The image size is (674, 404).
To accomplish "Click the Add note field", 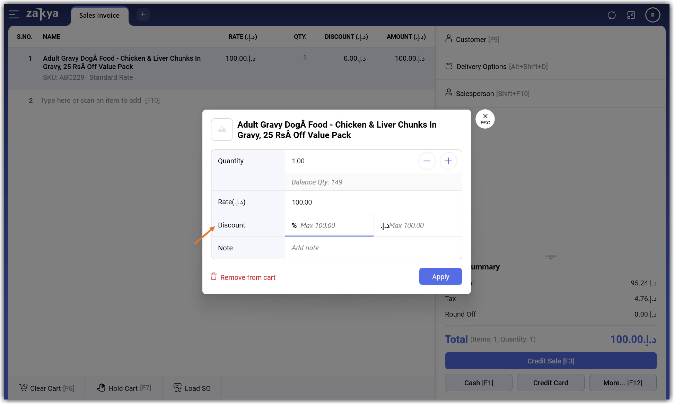I will click(x=373, y=248).
